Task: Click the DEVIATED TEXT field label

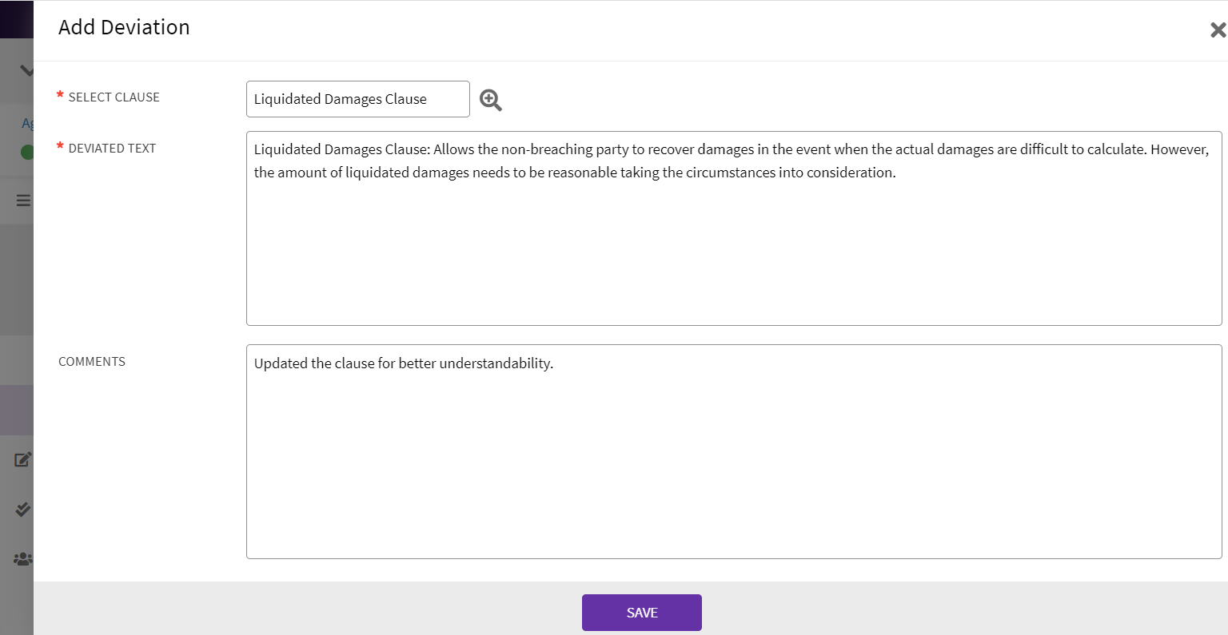Action: pyautogui.click(x=112, y=149)
